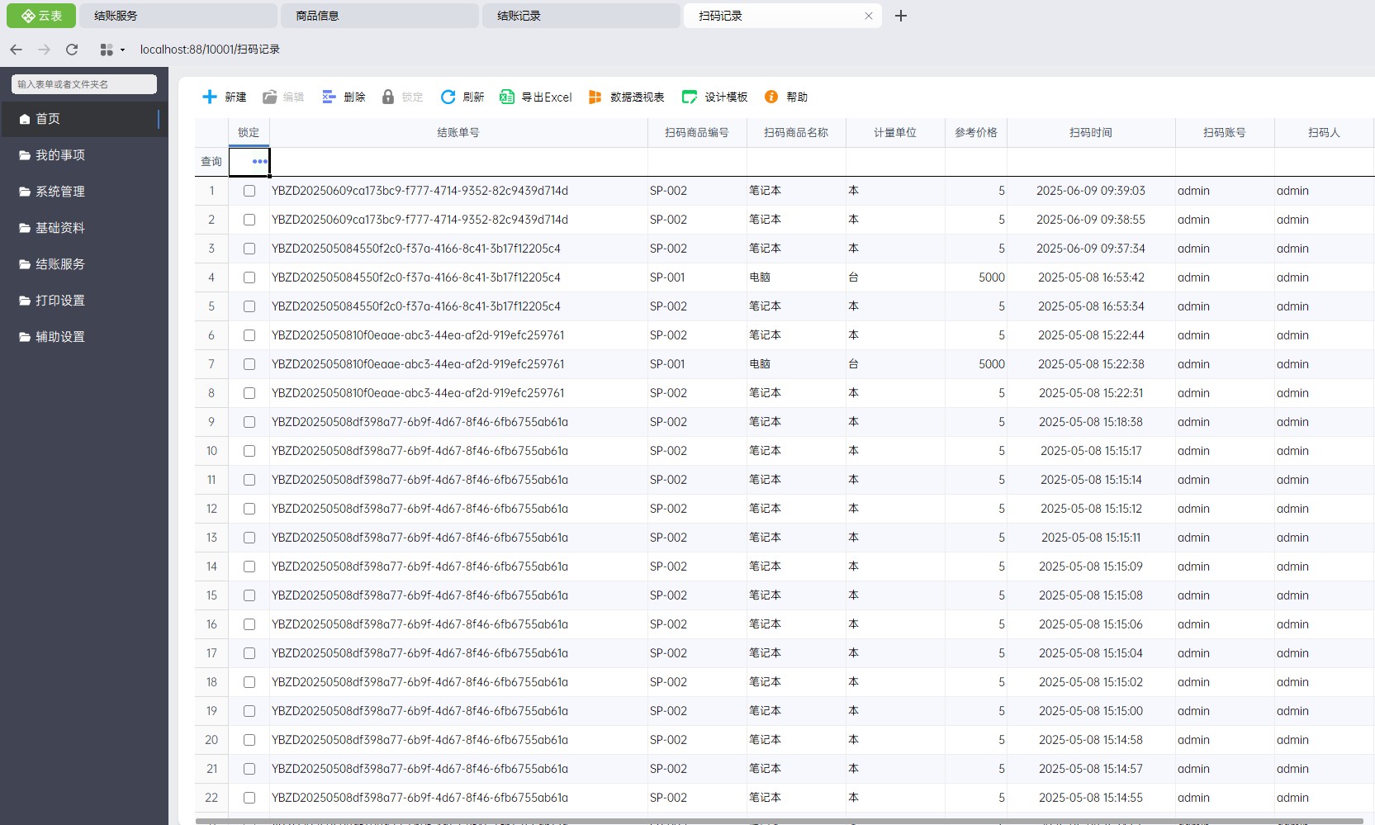Open 设计模板 template designer icon

[689, 97]
